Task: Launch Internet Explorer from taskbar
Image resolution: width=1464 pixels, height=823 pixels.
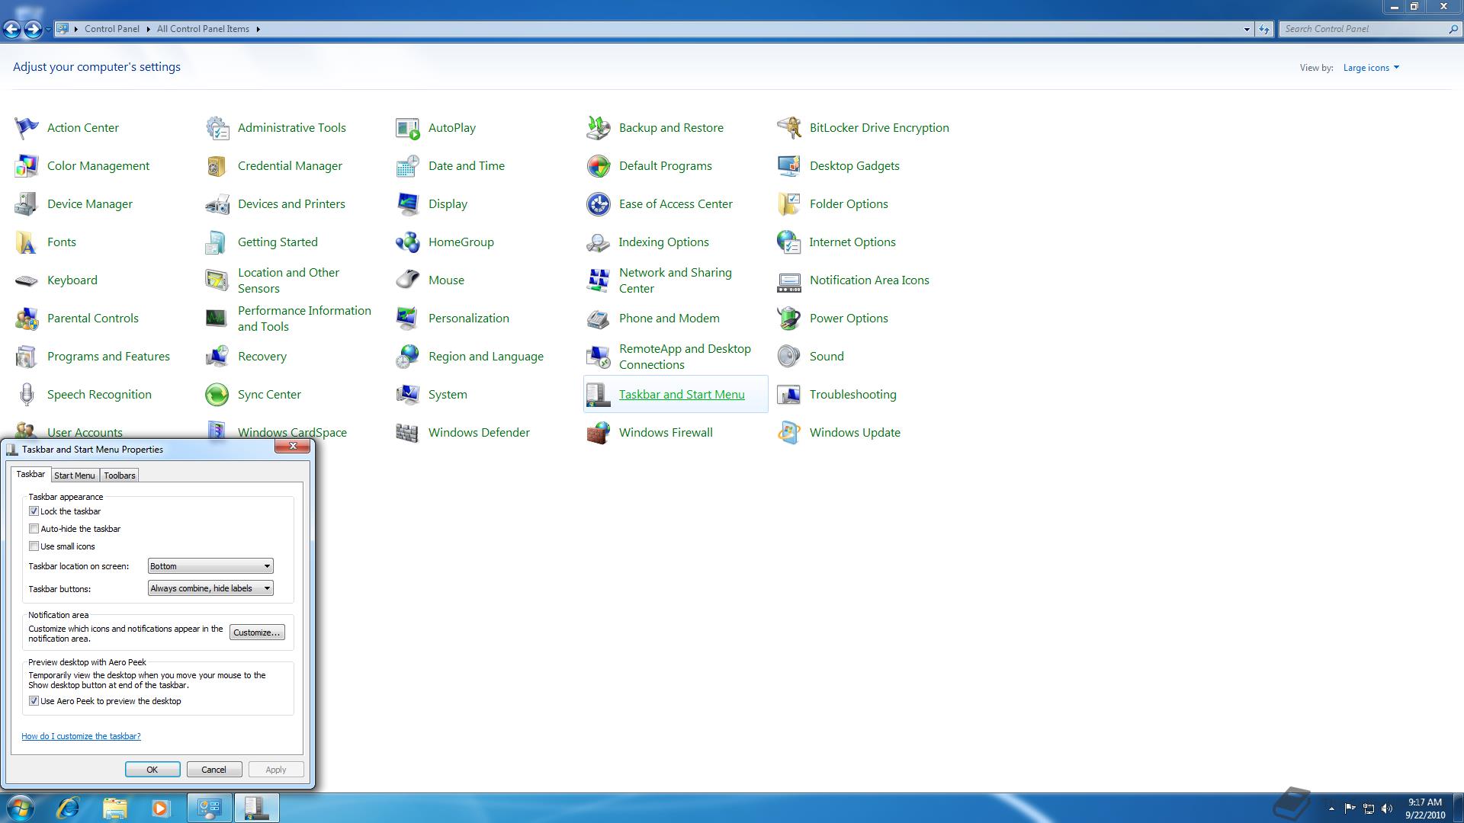Action: [69, 808]
